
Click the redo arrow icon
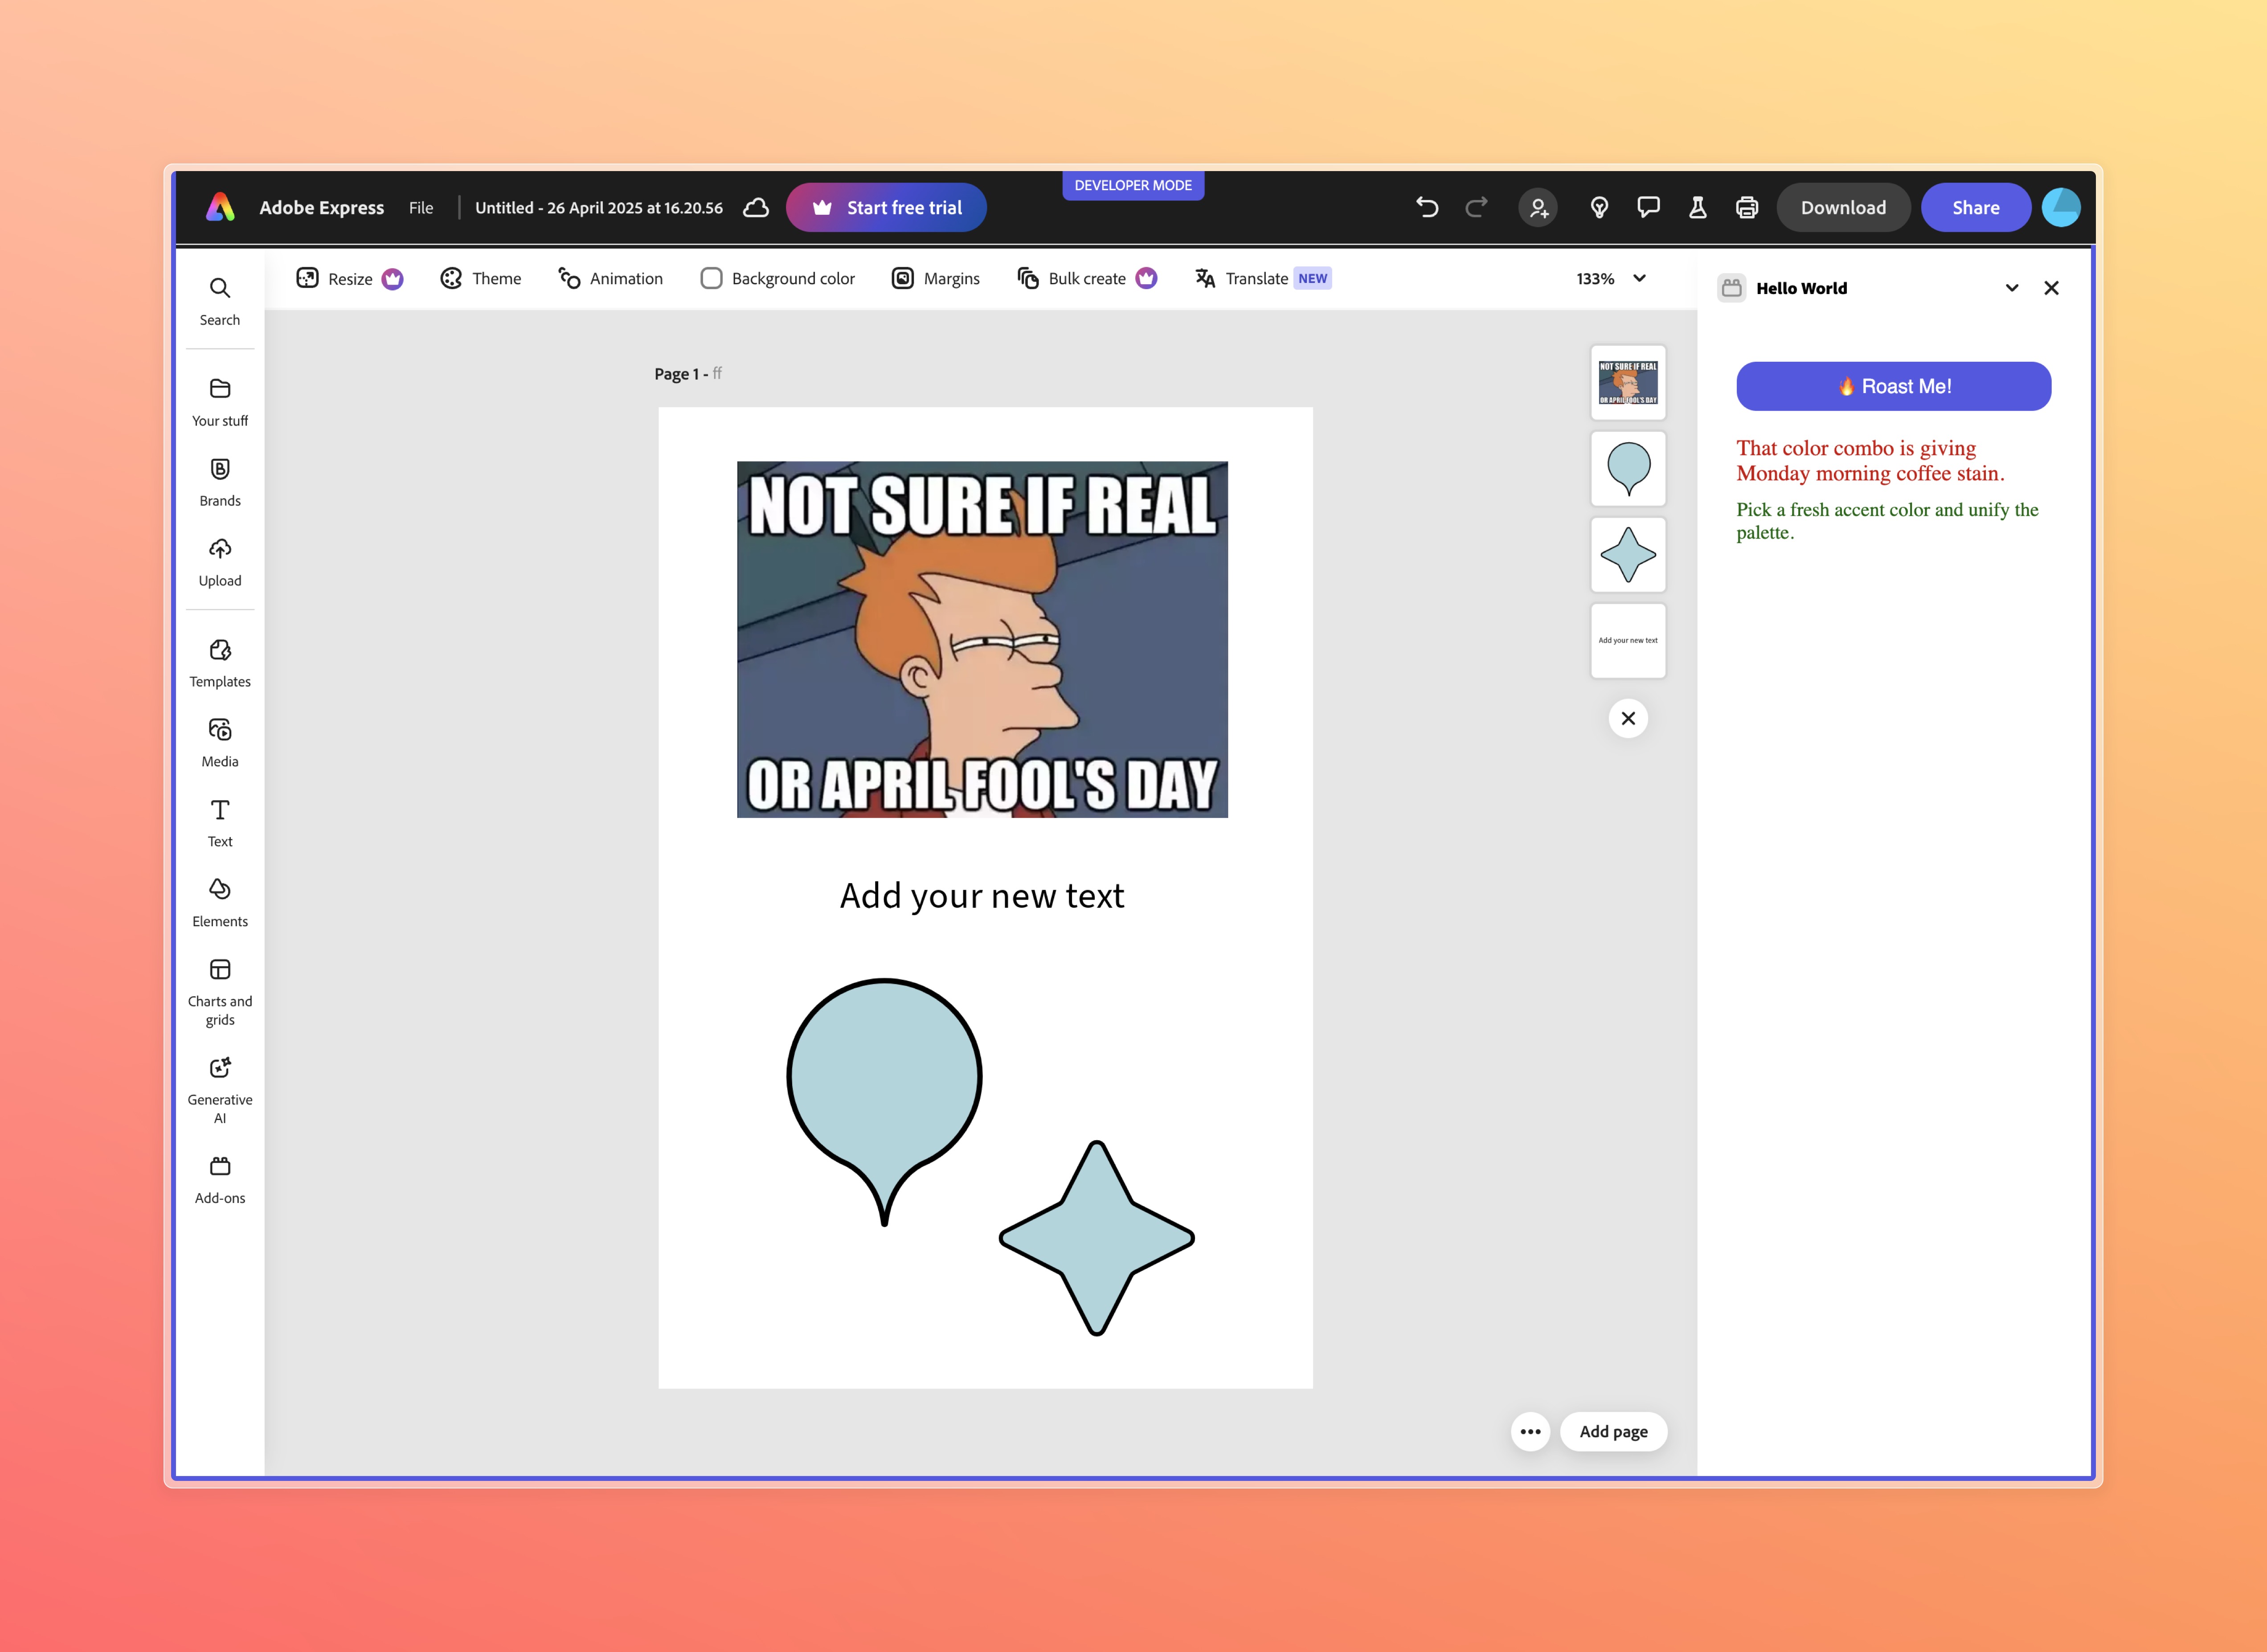coord(1476,207)
